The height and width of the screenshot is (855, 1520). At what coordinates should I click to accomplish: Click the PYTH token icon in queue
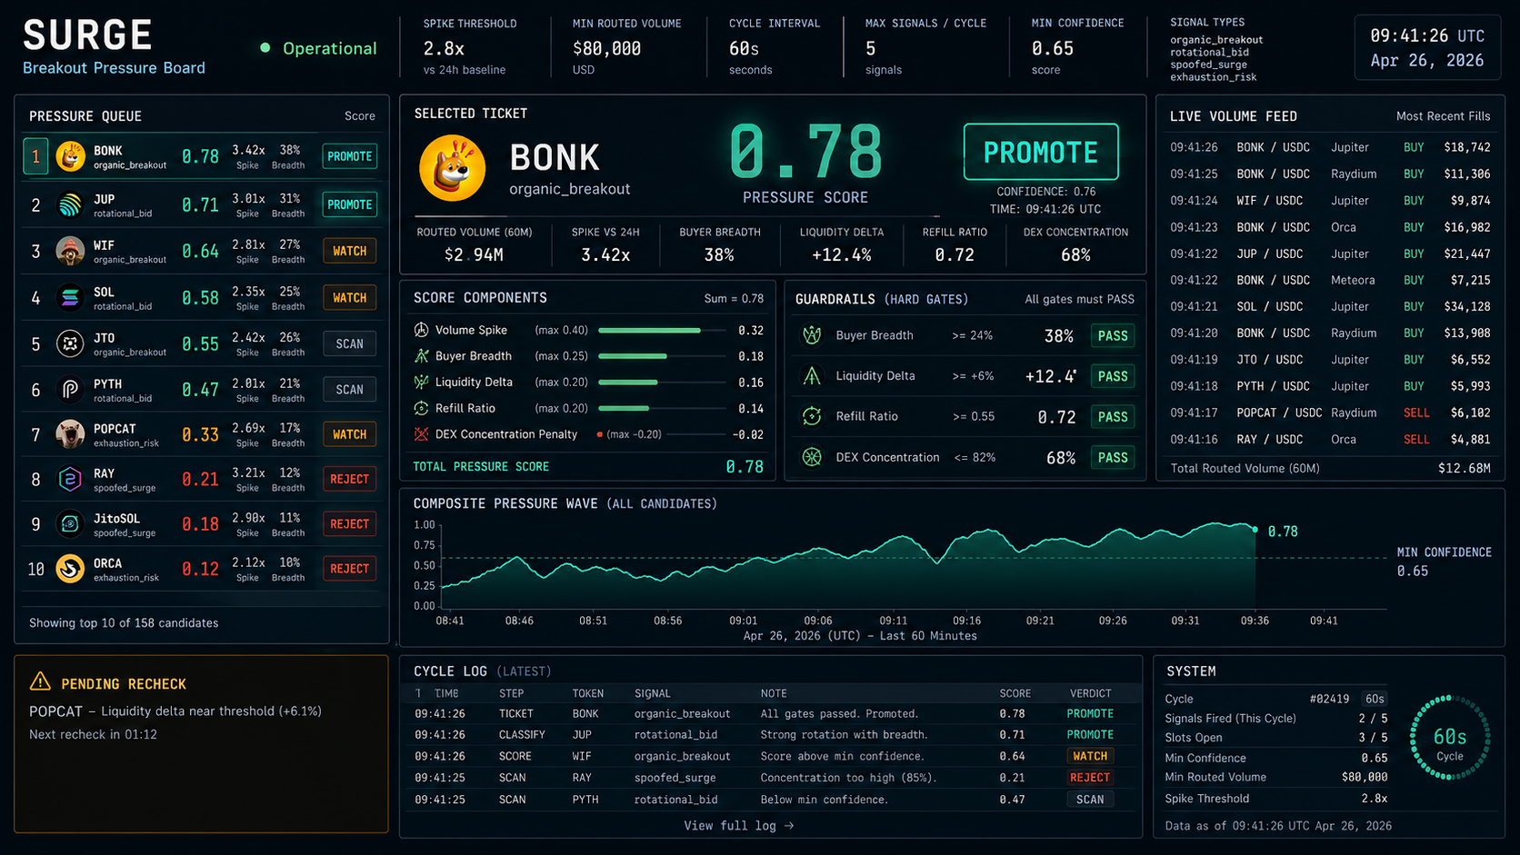71,389
